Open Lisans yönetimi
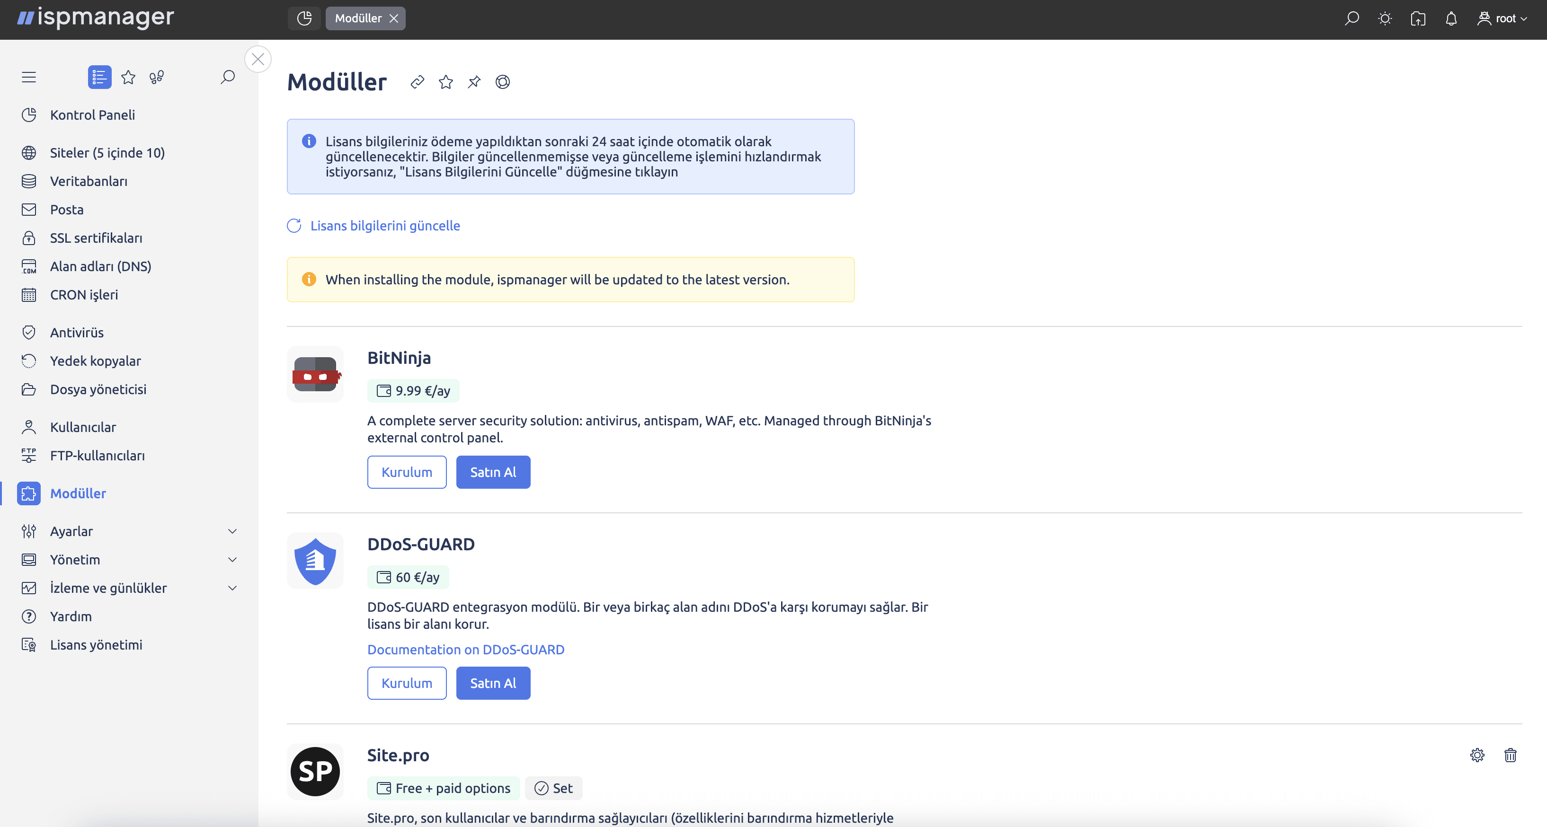1547x827 pixels. [96, 644]
